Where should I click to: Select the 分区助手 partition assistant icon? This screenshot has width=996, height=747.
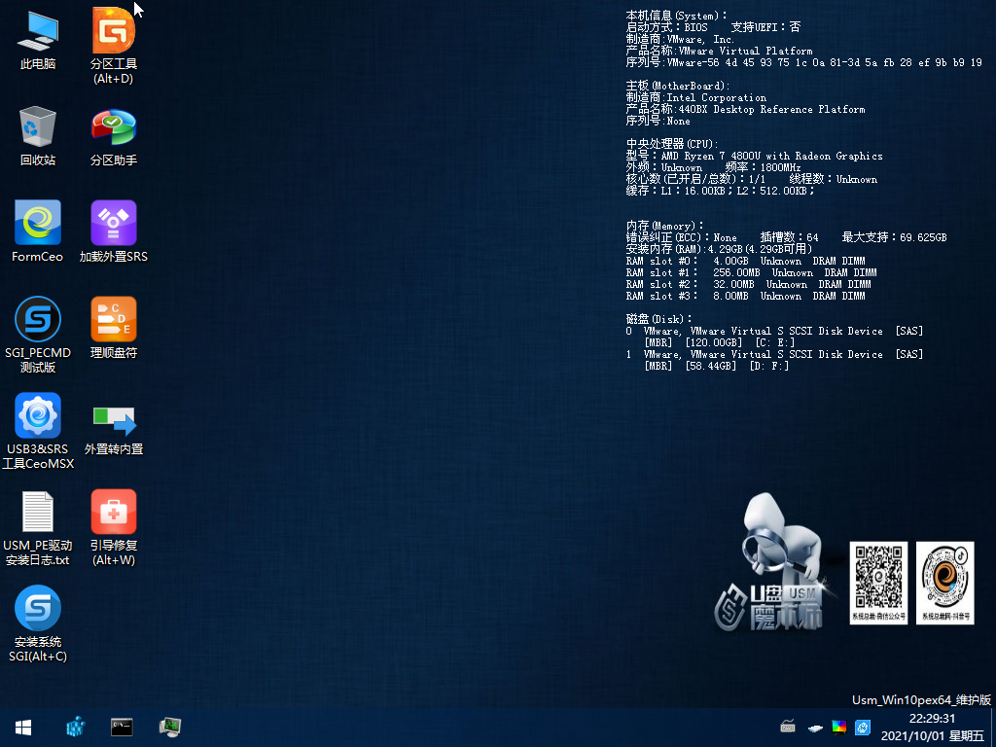point(114,136)
